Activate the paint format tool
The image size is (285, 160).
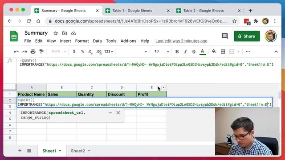click(41, 52)
